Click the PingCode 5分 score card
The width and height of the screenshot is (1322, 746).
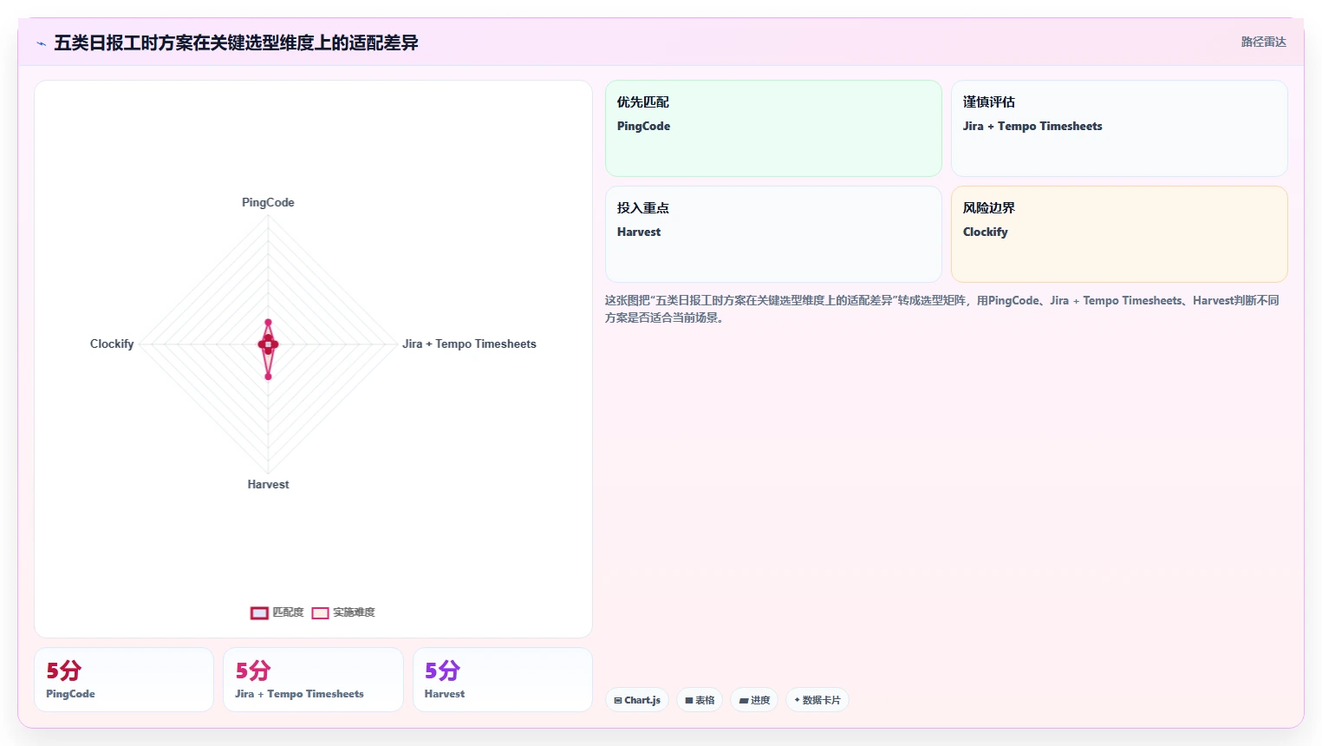point(124,680)
